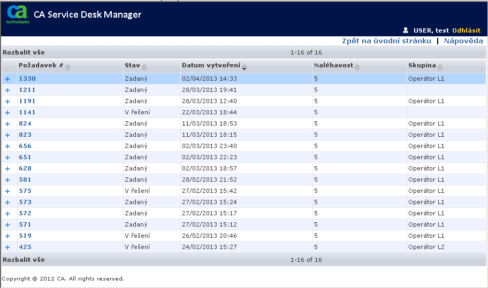
Task: Expand row for request 656
Action: pyautogui.click(x=7, y=146)
